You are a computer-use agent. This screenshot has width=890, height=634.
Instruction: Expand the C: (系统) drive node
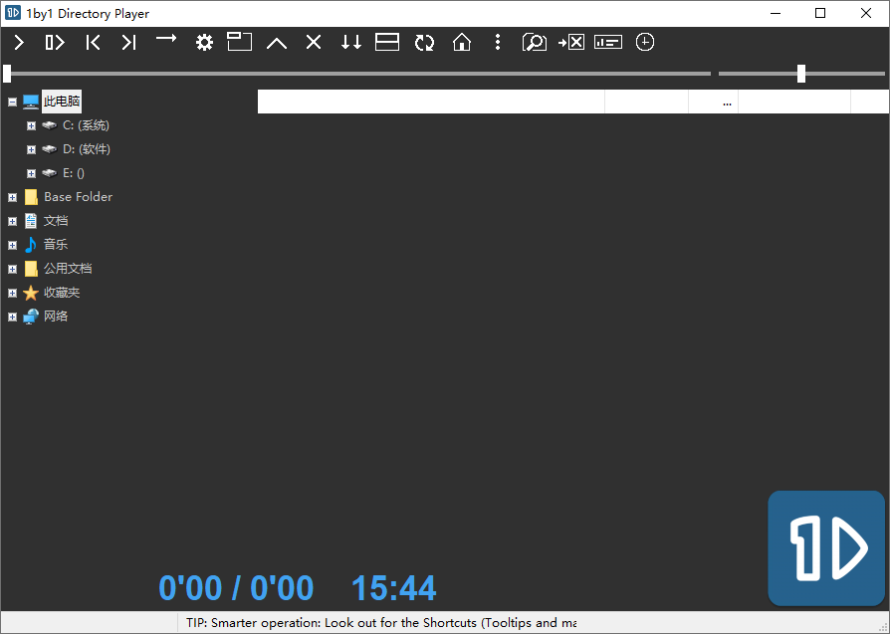[31, 125]
